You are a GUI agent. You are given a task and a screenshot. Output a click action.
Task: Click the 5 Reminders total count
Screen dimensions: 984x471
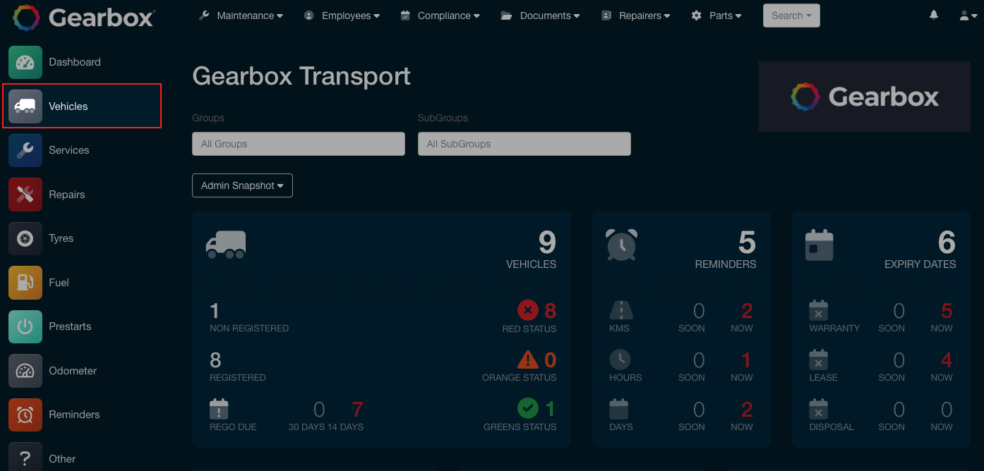click(x=747, y=243)
